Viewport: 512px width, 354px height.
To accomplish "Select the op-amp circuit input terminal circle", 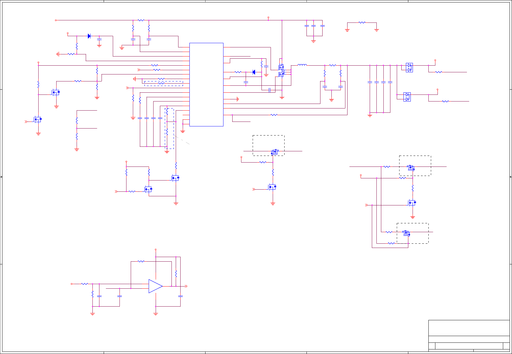I will (72, 284).
